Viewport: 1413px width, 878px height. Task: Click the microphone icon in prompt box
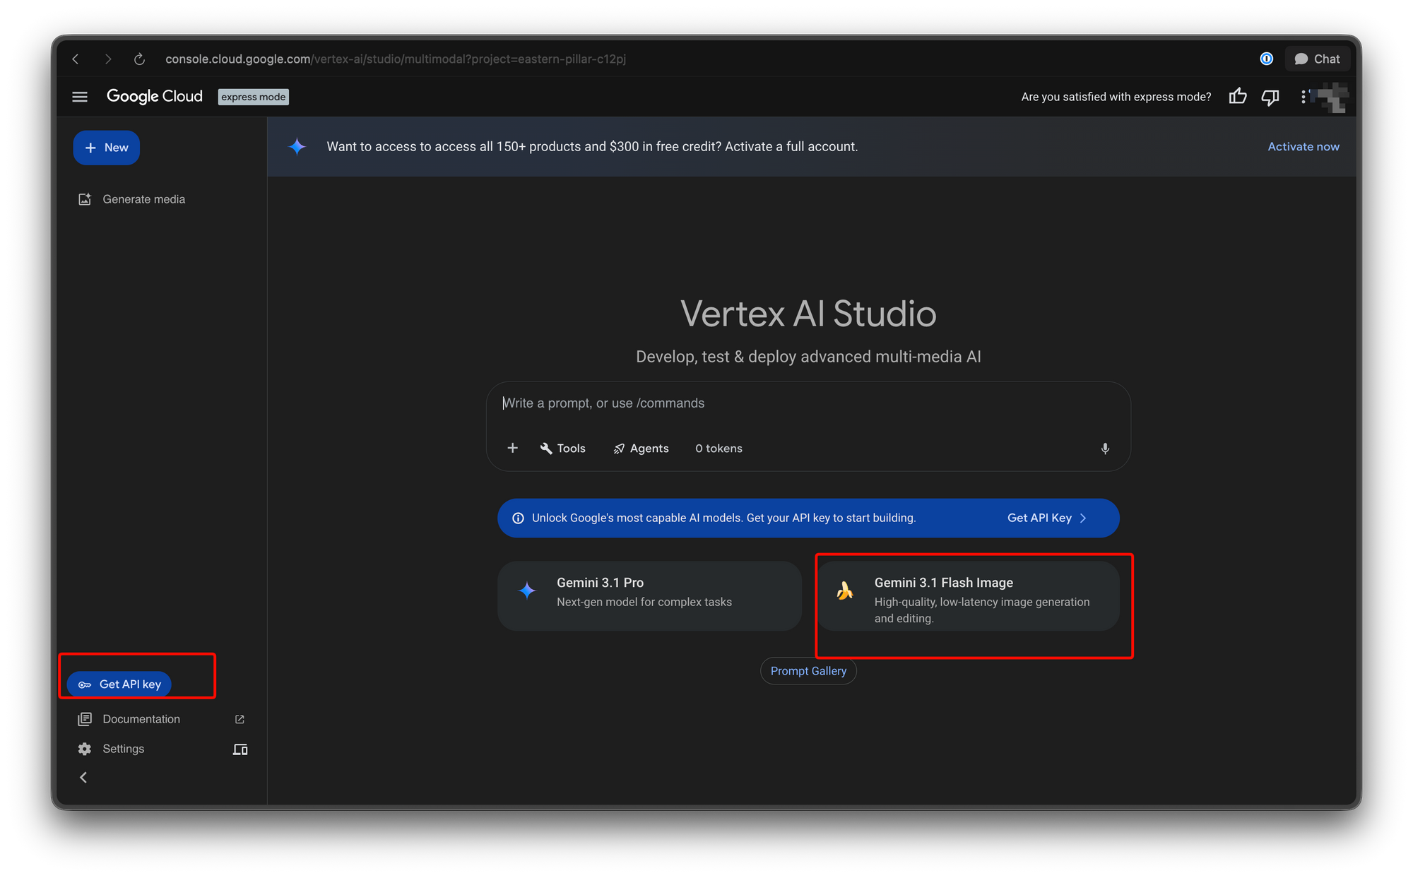coord(1105,449)
